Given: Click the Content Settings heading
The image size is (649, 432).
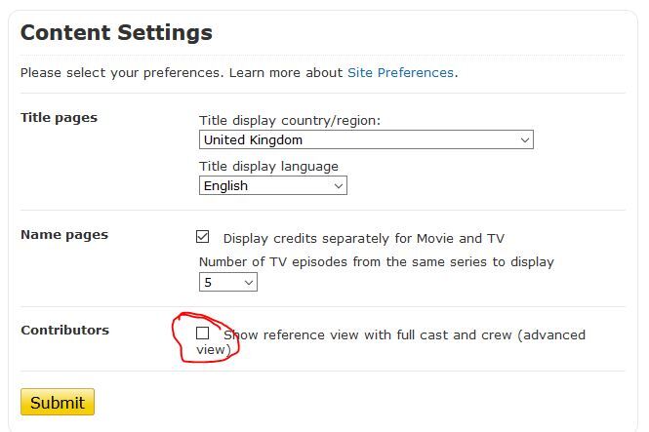Looking at the screenshot, I should click(116, 32).
